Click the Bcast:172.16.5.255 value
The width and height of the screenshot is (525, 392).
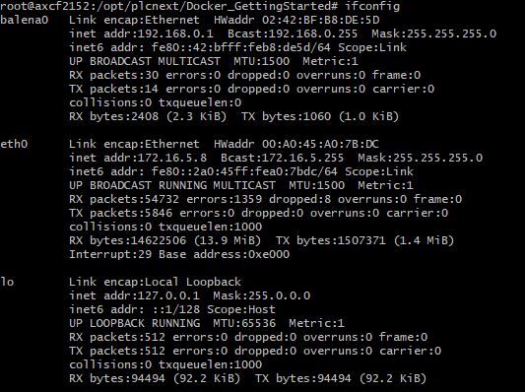click(x=282, y=158)
